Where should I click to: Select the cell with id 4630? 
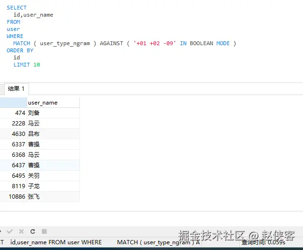13,134
